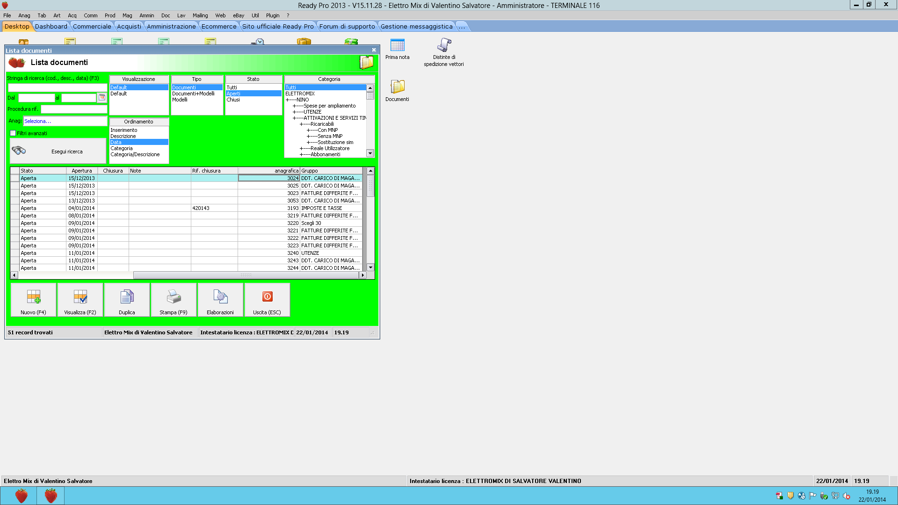Select Categoria/Descrizione ordering
This screenshot has width=898, height=505.
(x=138, y=154)
